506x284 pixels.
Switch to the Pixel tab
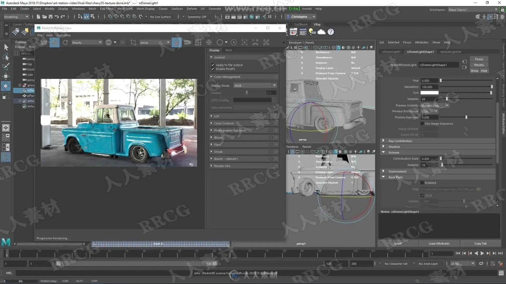pos(228,50)
